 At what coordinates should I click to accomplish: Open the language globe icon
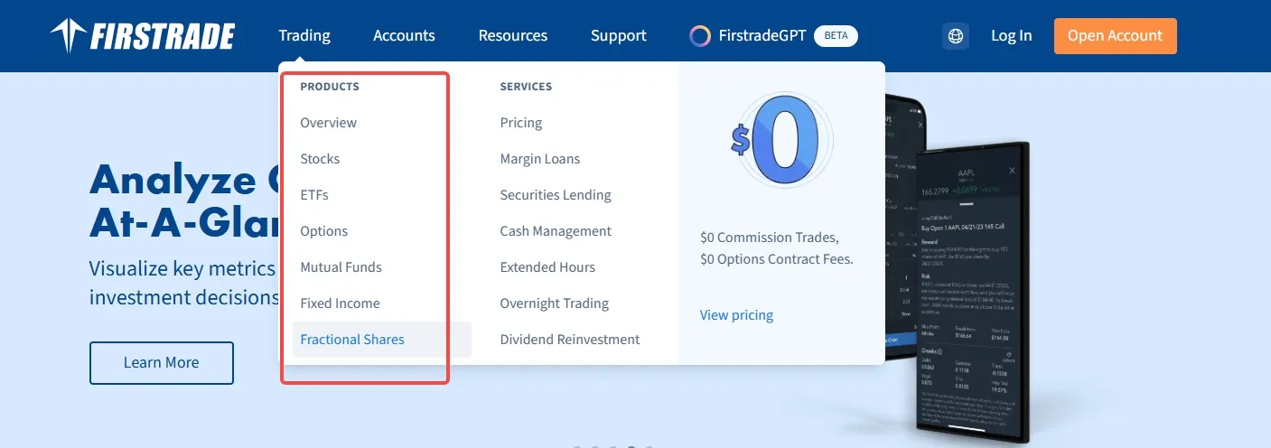956,36
